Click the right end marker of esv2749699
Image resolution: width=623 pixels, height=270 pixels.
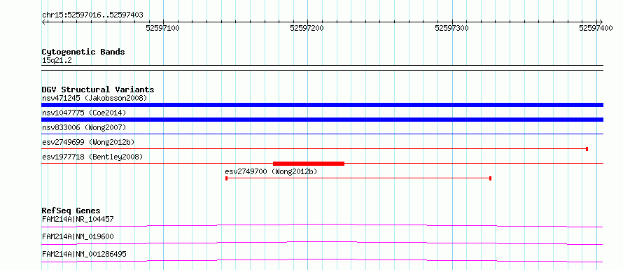pyautogui.click(x=587, y=149)
